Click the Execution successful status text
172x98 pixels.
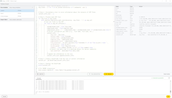coord(158,78)
